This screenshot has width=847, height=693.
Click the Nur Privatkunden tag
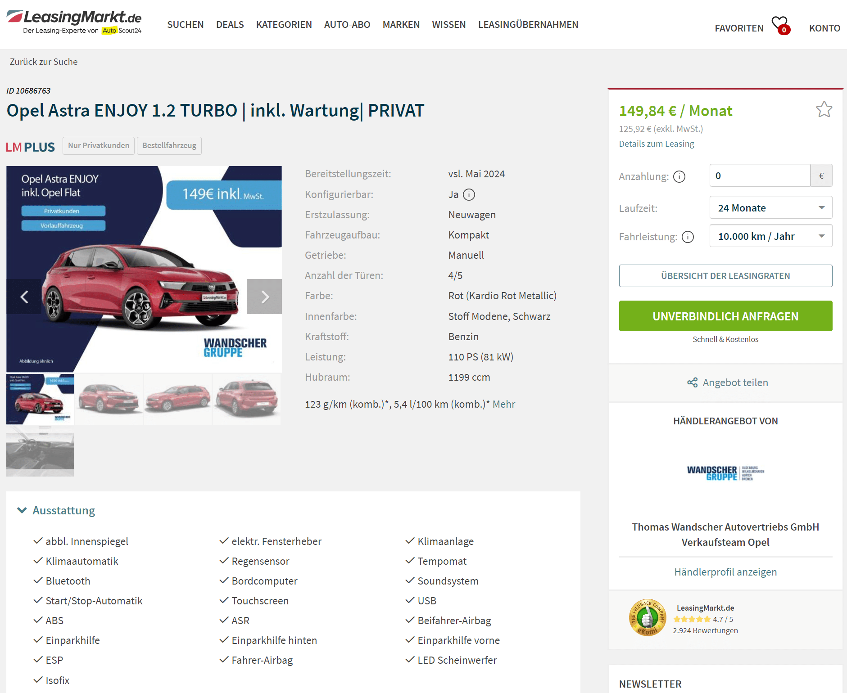click(99, 146)
